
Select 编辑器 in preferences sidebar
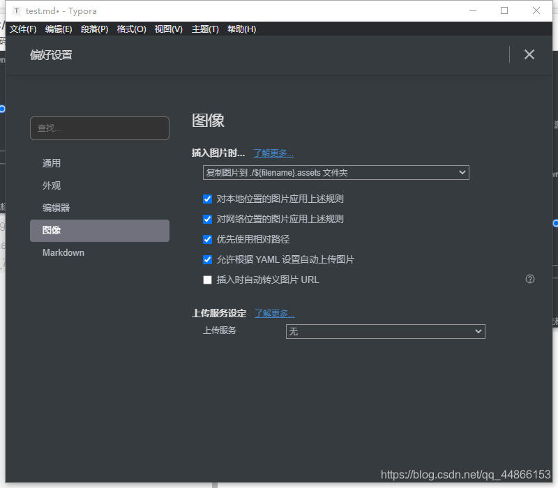tap(100, 208)
